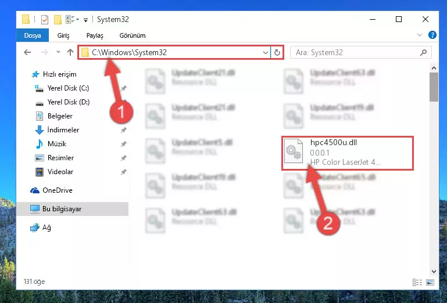Maximize the System32 window
The image size is (447, 303).
point(399,19)
